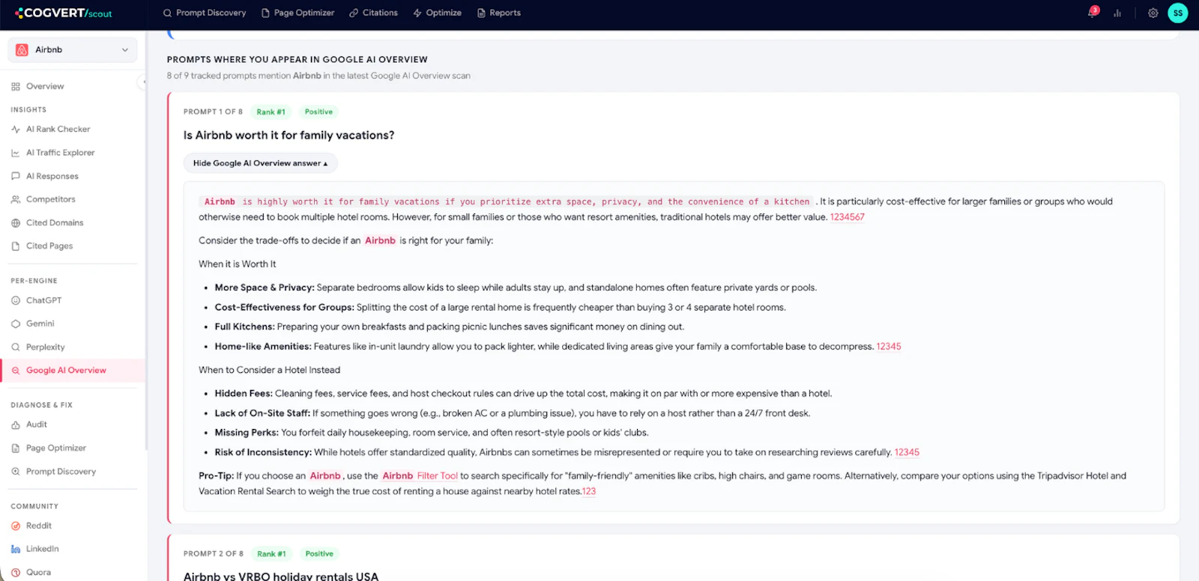Click Rank #1 badge on prompt 1
1199x581 pixels.
tap(271, 112)
